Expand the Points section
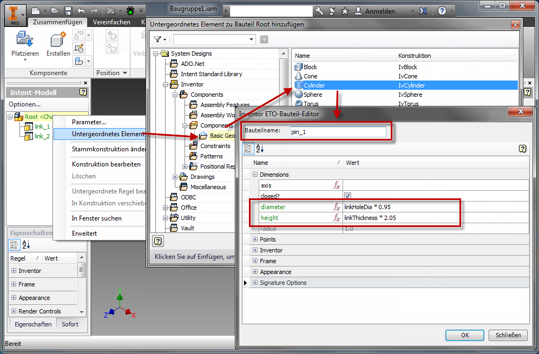Screen dimensions: 539x354 255,239
